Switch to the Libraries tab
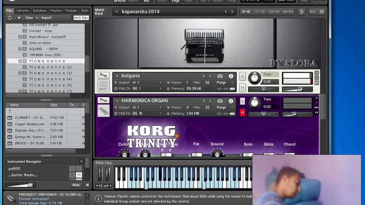The image size is (365, 205). point(23,11)
